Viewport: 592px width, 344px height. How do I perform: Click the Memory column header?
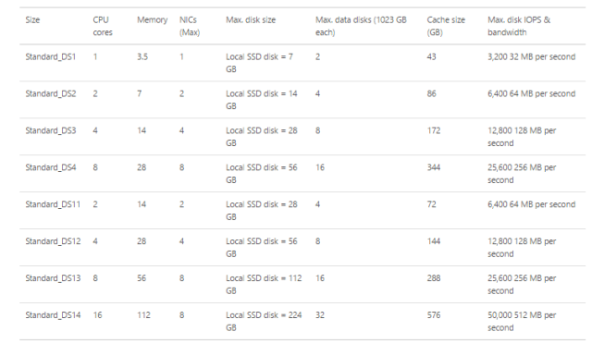(152, 20)
